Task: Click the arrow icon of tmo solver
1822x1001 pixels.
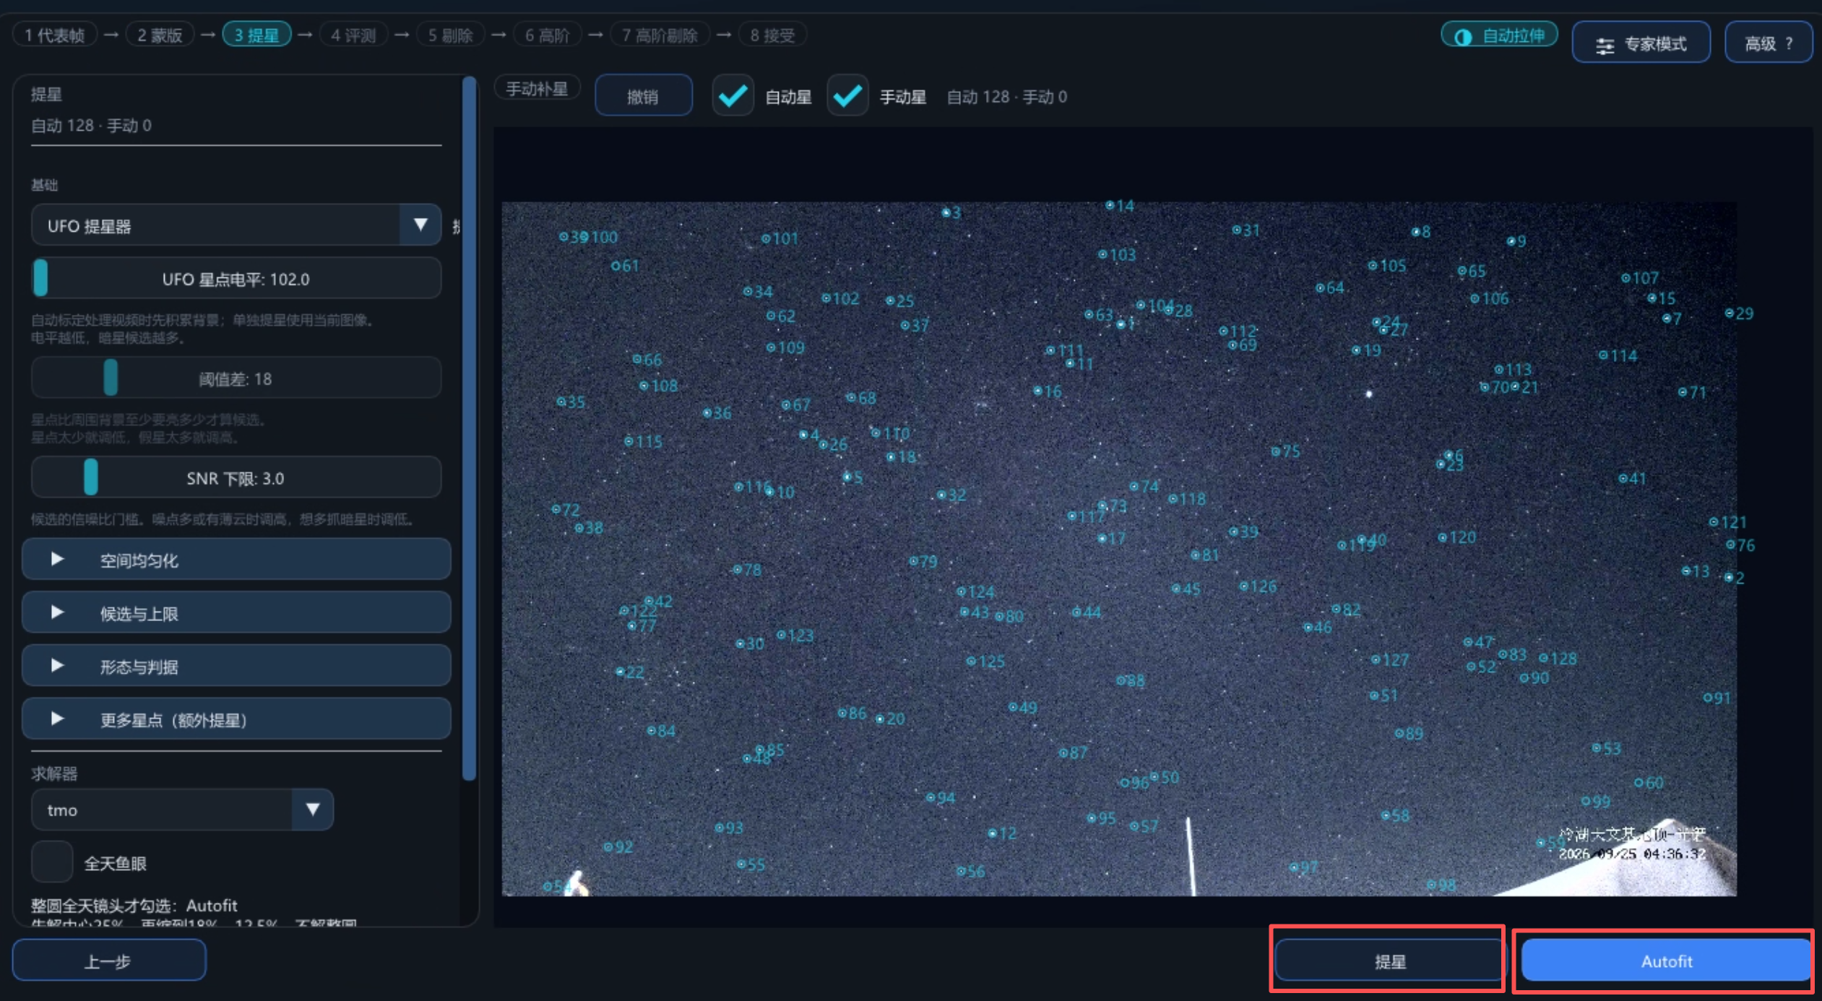Action: click(x=312, y=809)
